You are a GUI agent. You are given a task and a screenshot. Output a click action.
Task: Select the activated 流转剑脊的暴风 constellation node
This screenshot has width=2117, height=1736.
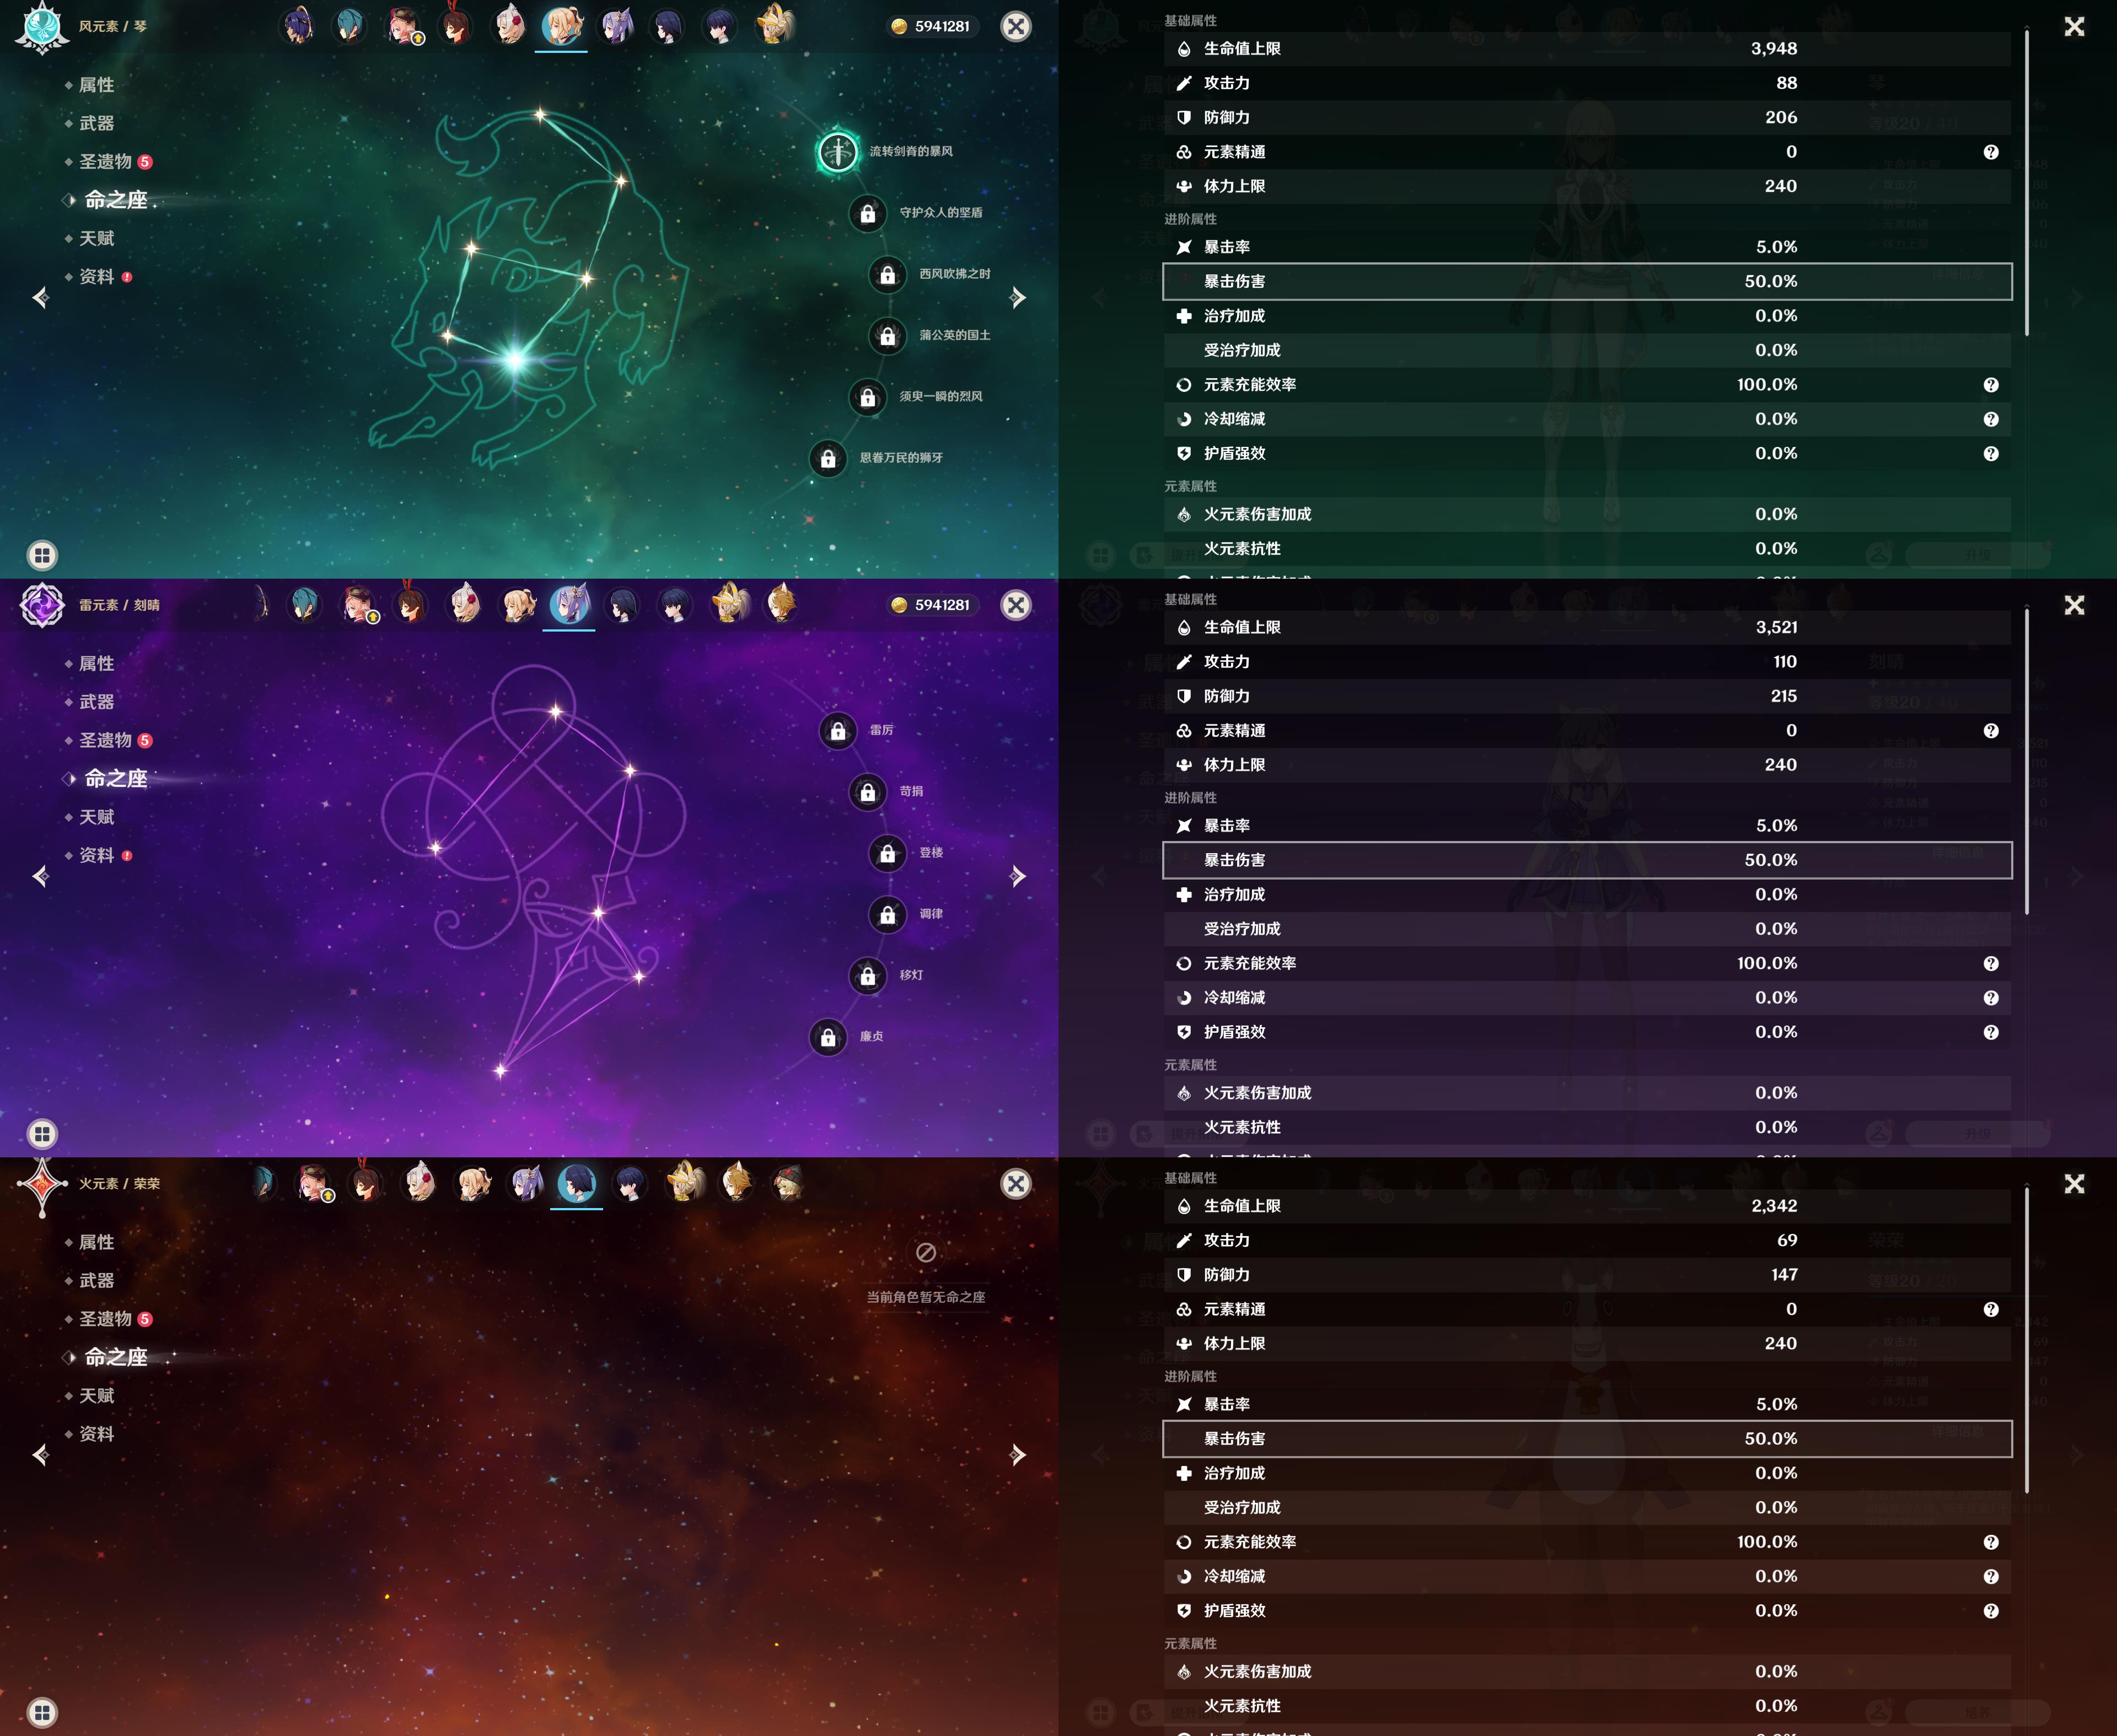pyautogui.click(x=839, y=152)
